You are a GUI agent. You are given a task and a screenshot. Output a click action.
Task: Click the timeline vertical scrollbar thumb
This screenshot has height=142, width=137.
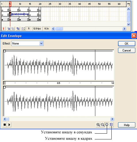pyautogui.click(x=128, y=16)
